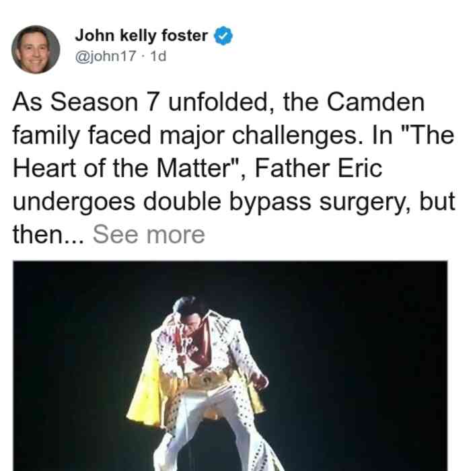Tap the 'Father Eric' text
471x471 pixels.
click(318, 168)
